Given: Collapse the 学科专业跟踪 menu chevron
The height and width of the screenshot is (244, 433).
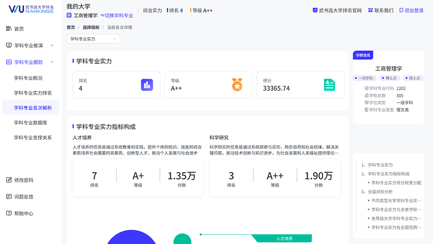Looking at the screenshot, I should point(52,62).
